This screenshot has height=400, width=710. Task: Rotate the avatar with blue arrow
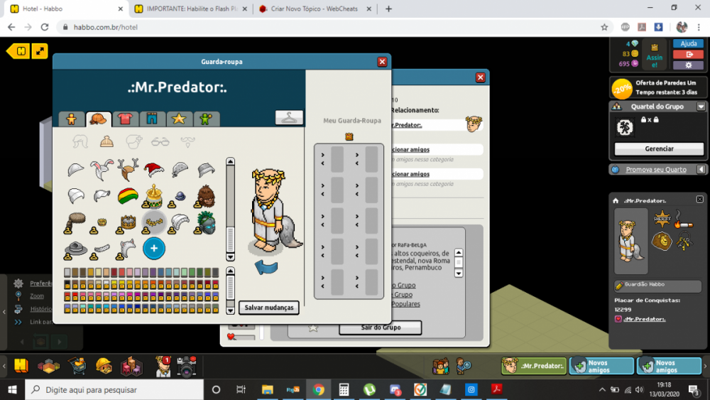(266, 267)
